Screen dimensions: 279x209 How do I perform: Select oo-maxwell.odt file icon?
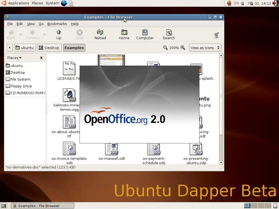(x=111, y=149)
